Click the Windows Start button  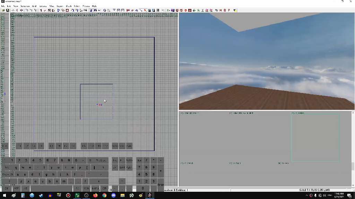(x=5, y=196)
